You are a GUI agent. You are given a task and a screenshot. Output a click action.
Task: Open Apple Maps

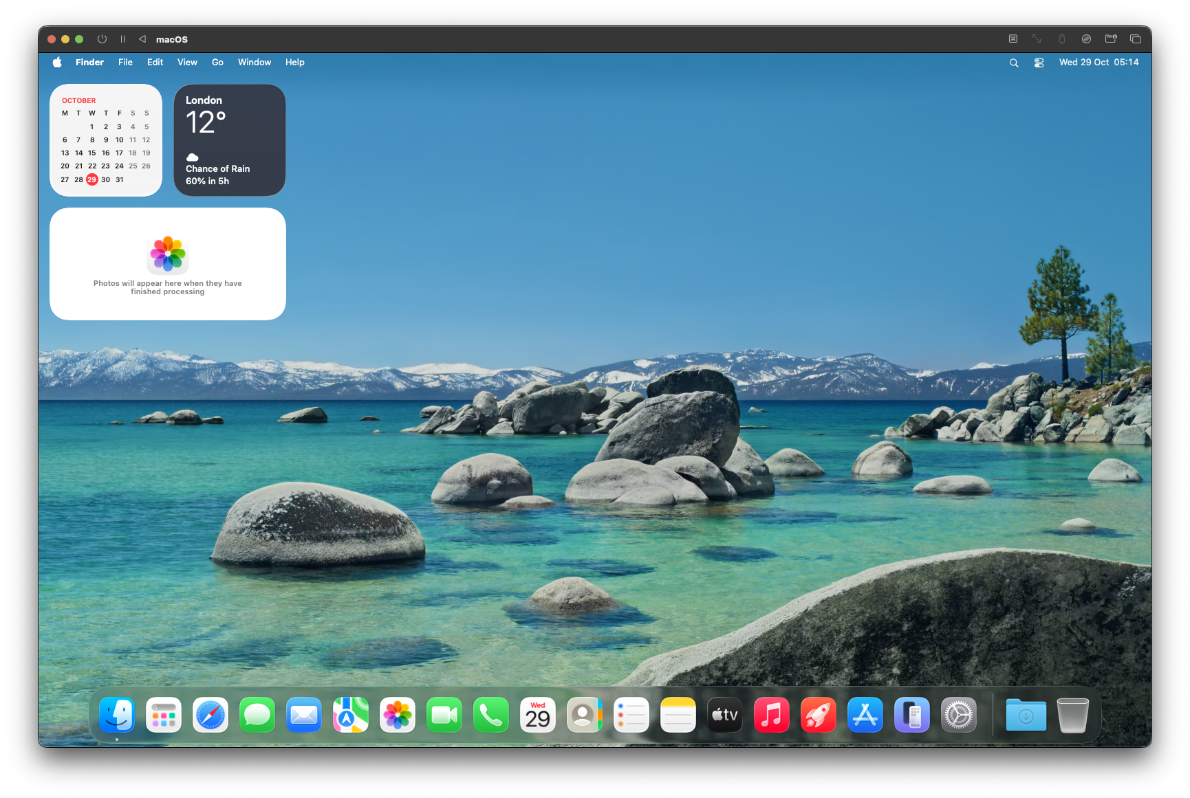tap(350, 715)
